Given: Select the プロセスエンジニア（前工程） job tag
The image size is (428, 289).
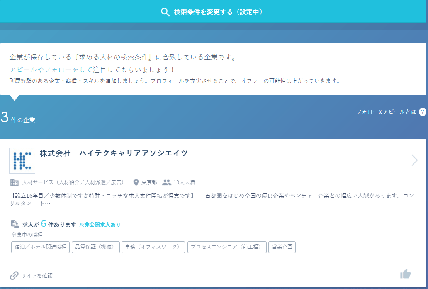Looking at the screenshot, I should tap(227, 247).
